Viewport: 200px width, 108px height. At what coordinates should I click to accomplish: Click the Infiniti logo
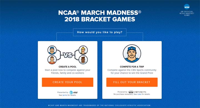(x=137, y=92)
